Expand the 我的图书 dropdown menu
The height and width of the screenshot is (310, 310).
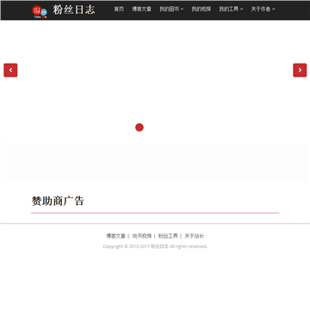tap(171, 9)
